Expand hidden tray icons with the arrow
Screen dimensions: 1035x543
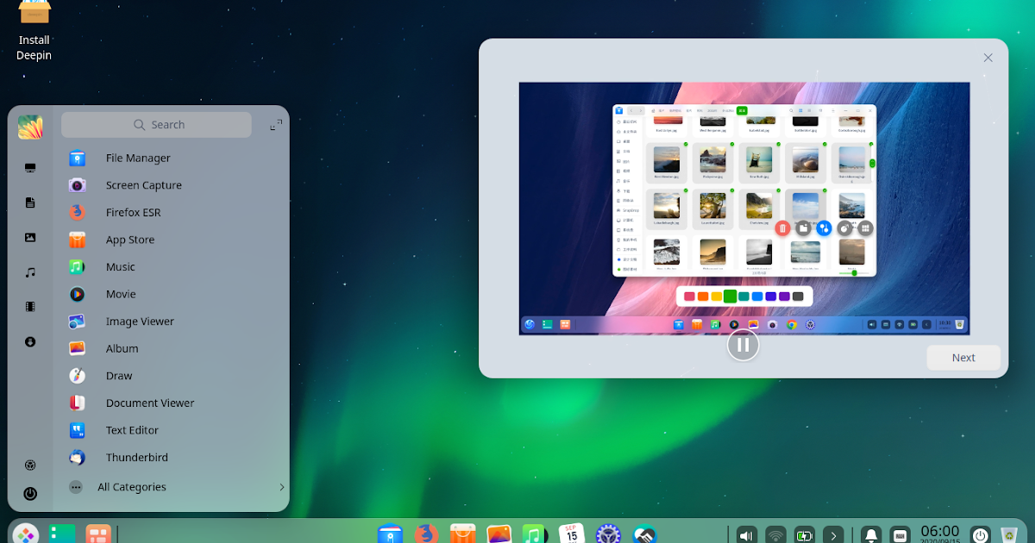tap(833, 534)
